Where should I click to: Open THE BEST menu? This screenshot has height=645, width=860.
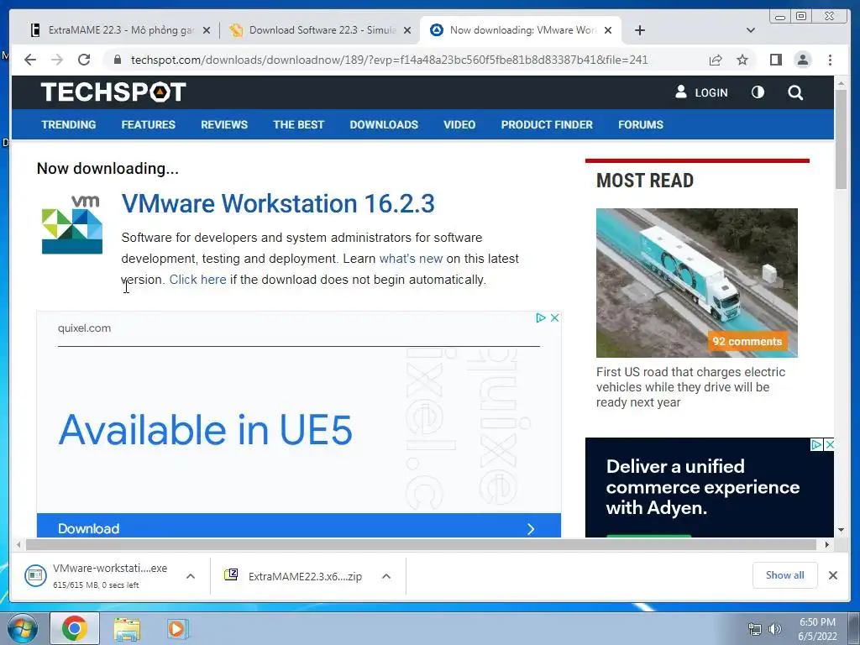click(x=298, y=124)
